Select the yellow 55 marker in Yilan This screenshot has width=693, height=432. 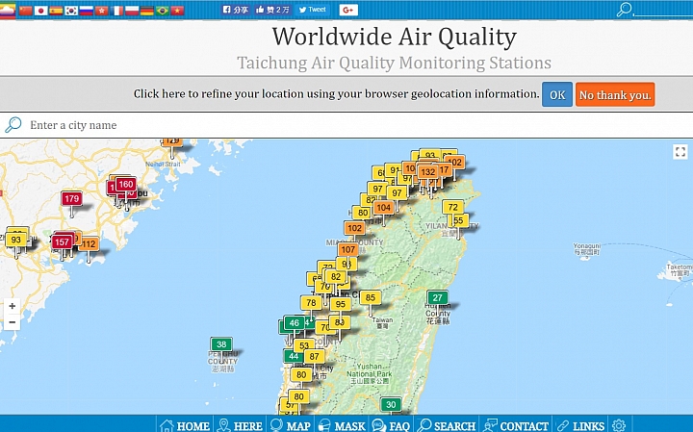459,220
